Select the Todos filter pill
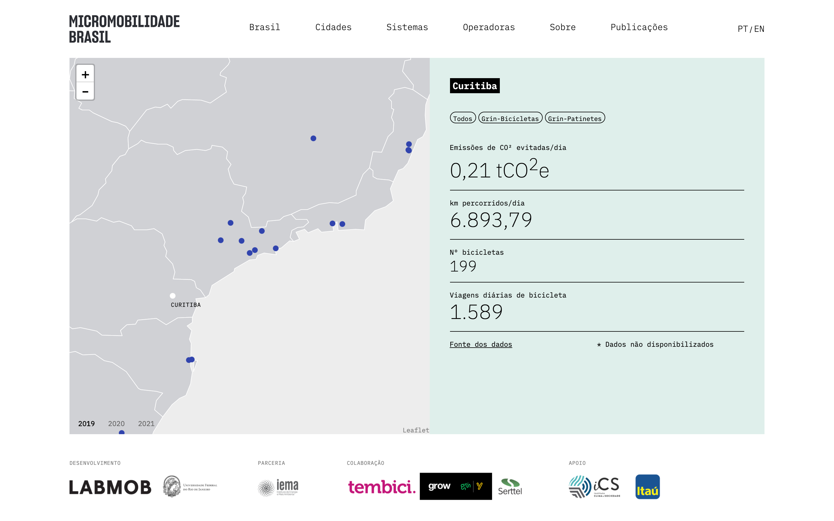The height and width of the screenshot is (521, 834). 462,118
